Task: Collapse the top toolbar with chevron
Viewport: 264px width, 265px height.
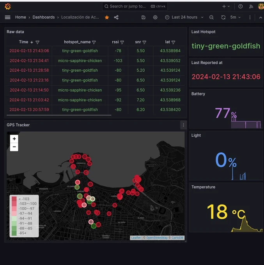Action: click(260, 18)
